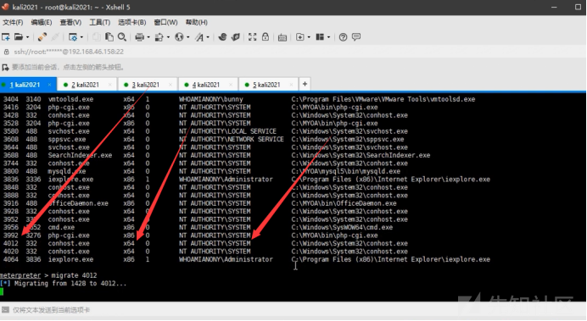Open the 工具(T) menu
The width and height of the screenshot is (587, 321).
pos(100,22)
